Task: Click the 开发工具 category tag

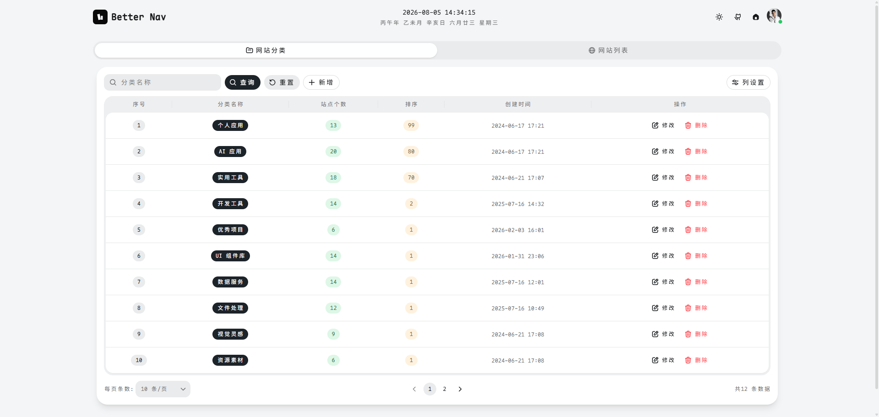Action: 230,204
